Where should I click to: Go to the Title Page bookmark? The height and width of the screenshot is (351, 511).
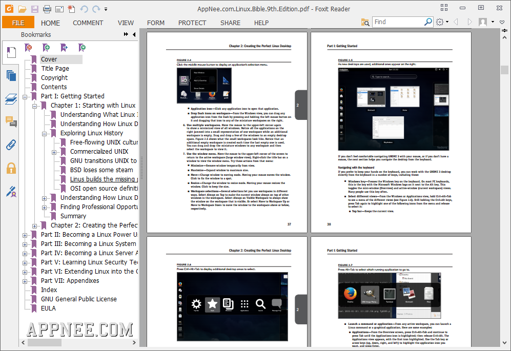click(x=55, y=69)
